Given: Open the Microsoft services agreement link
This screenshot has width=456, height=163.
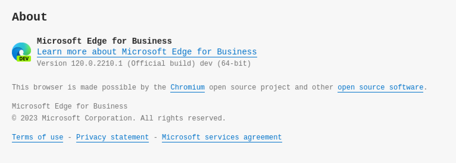Looking at the screenshot, I should tap(222, 137).
